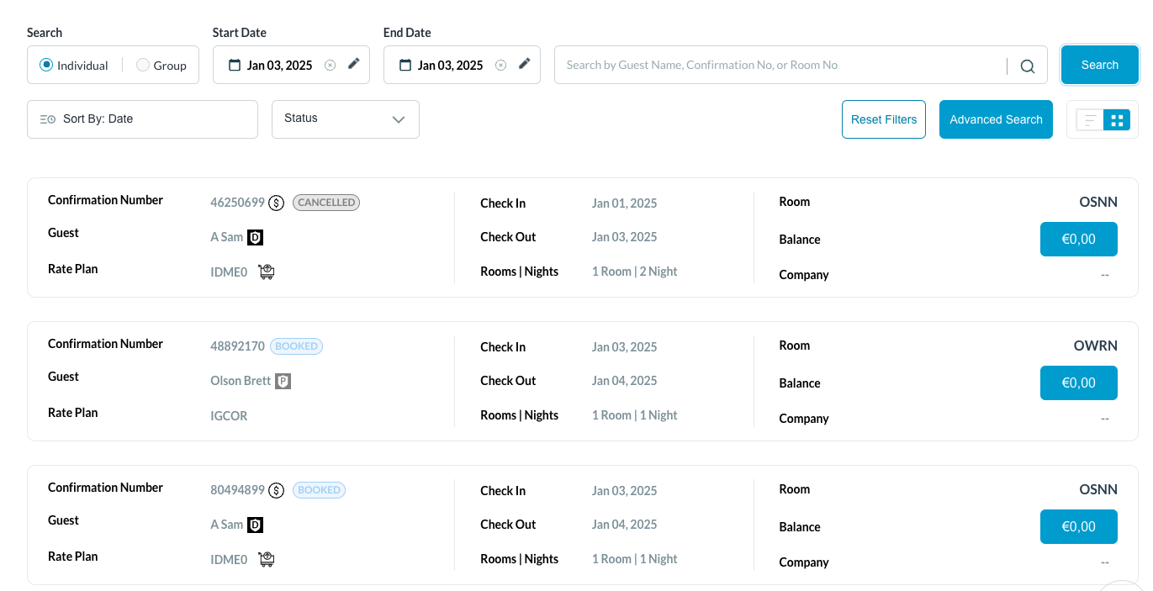The width and height of the screenshot is (1153, 591).
Task: Click the €0,00 balance for reservation 48892170
Action: pyautogui.click(x=1078, y=383)
